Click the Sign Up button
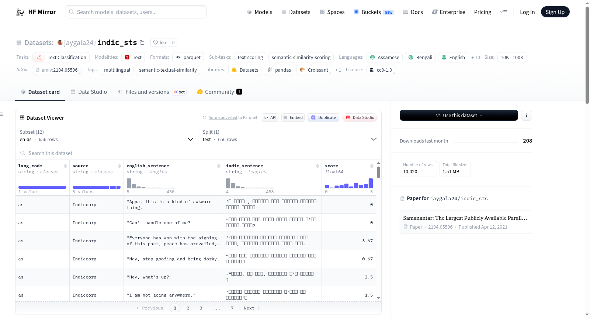Screen dimensions: 590x318 (x=555, y=12)
